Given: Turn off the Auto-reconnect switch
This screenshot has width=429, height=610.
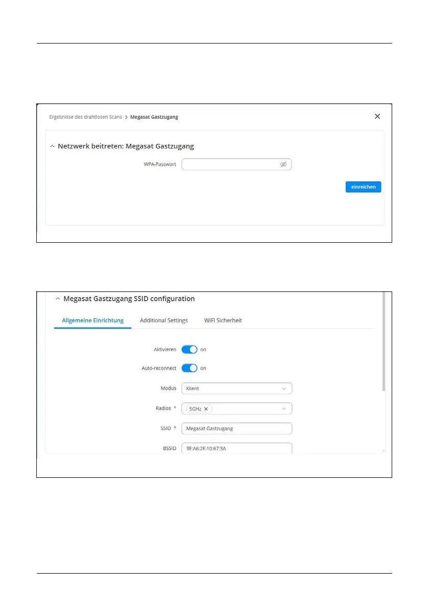Looking at the screenshot, I should (189, 368).
